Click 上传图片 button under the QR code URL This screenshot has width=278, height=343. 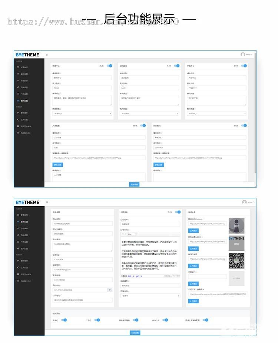coord(193,266)
